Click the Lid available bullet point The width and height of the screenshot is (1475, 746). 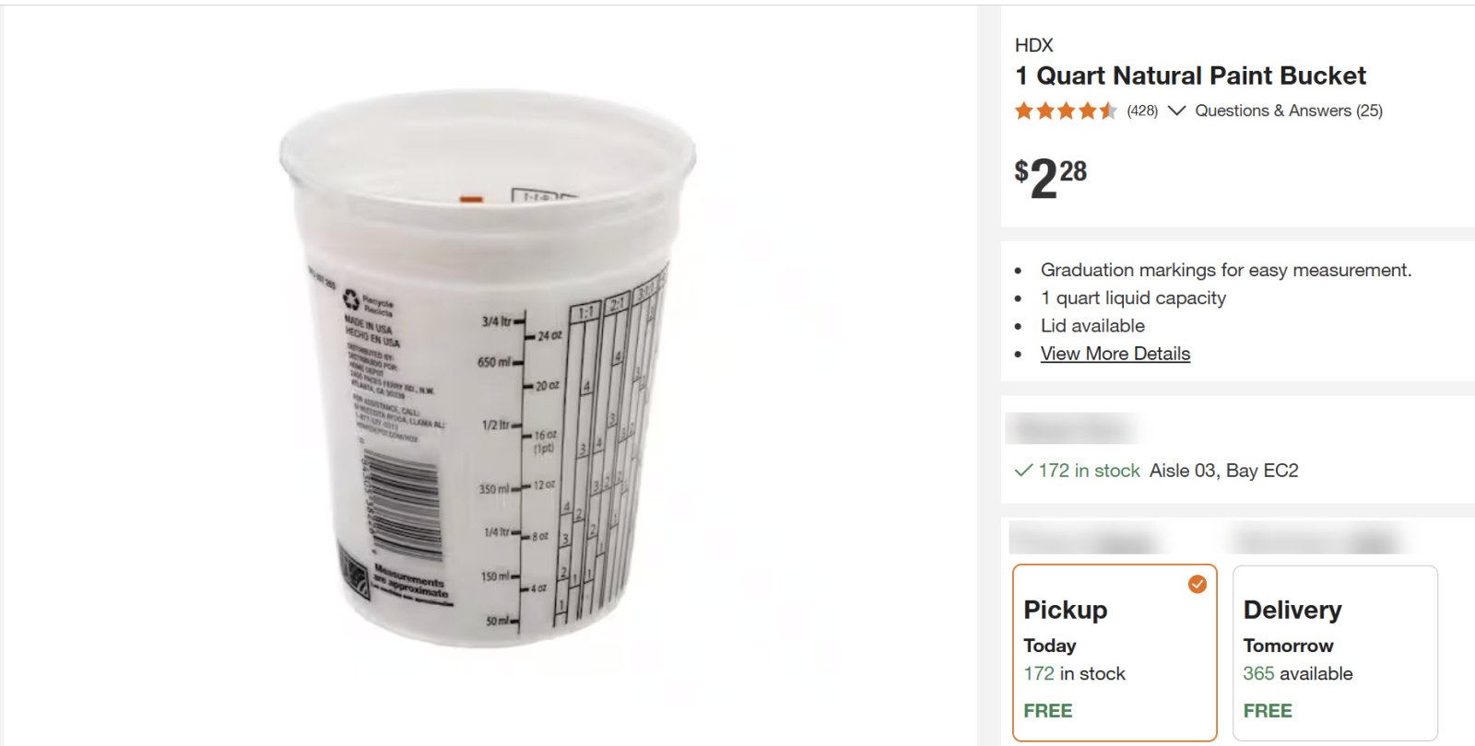pos(1092,326)
